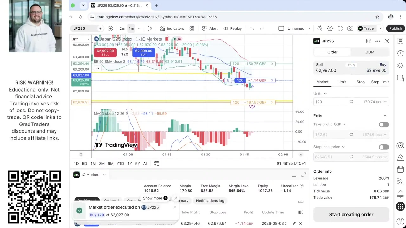
Task: Select the 2m timeframe
Action: point(122,28)
